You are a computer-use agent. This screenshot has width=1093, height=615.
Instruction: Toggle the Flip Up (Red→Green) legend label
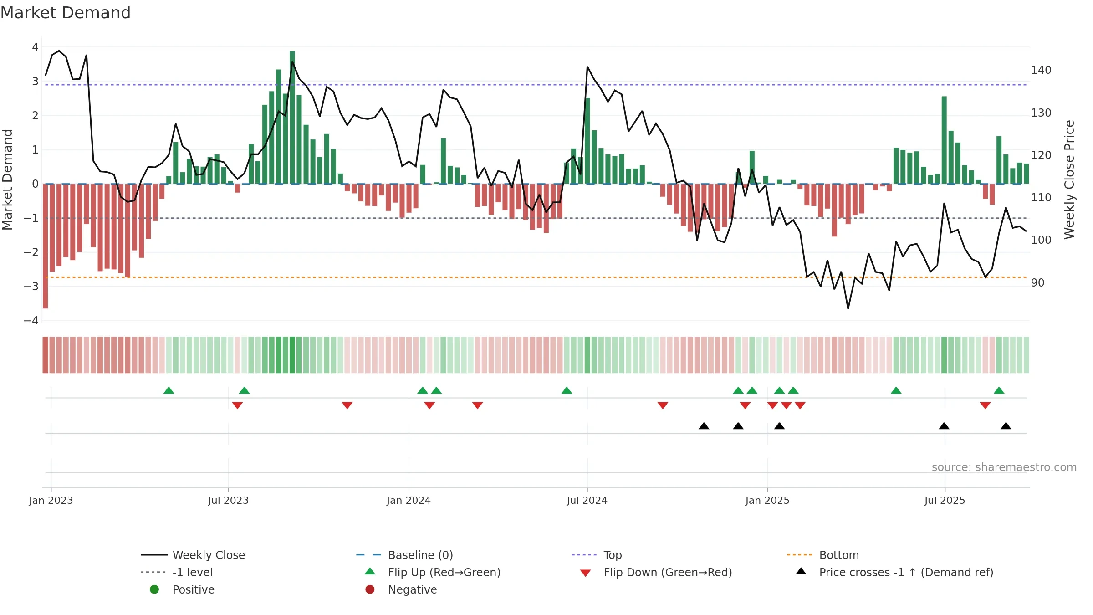[444, 572]
